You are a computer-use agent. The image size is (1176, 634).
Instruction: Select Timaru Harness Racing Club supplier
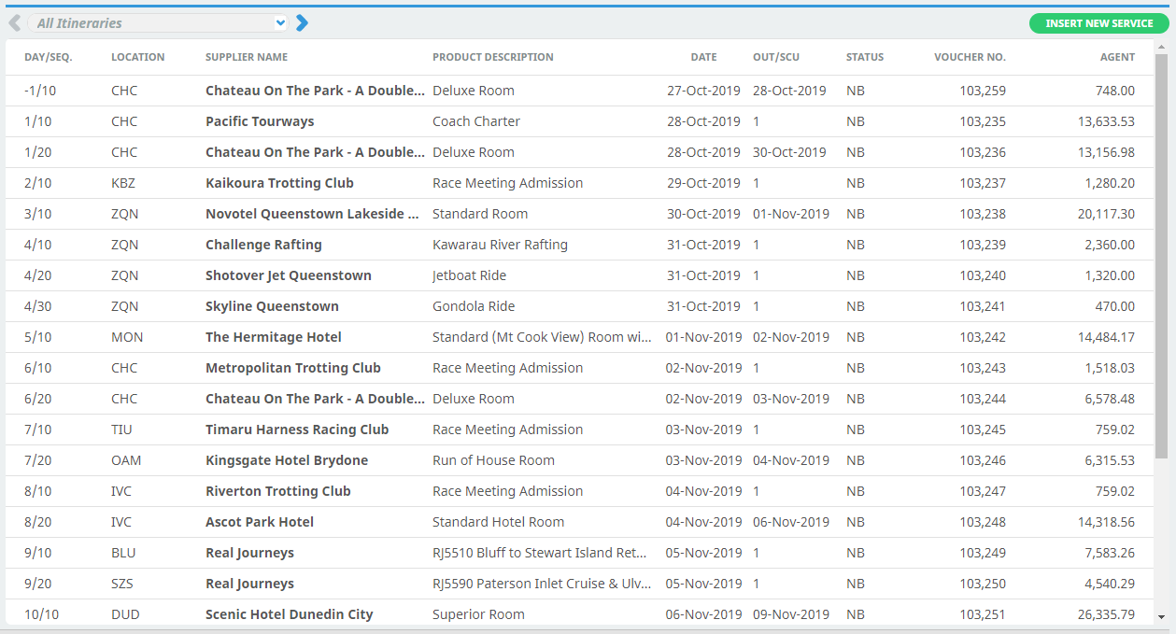coord(297,430)
